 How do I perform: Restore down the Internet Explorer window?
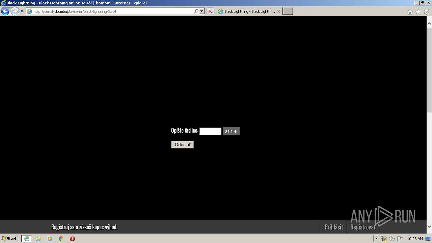(x=422, y=3)
